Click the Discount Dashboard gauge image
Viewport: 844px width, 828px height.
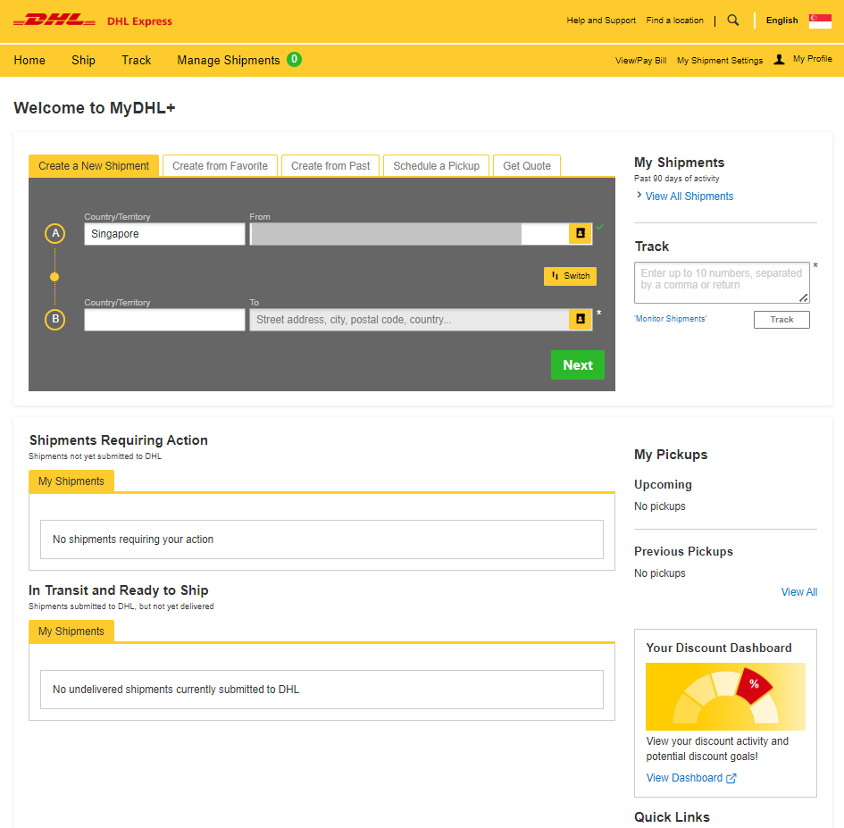coord(725,696)
